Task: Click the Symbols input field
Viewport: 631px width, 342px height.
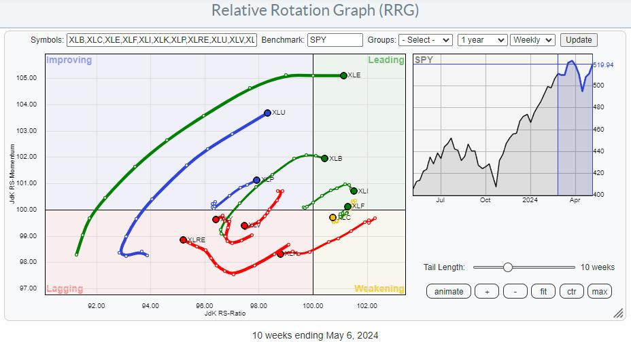Action: (x=162, y=40)
